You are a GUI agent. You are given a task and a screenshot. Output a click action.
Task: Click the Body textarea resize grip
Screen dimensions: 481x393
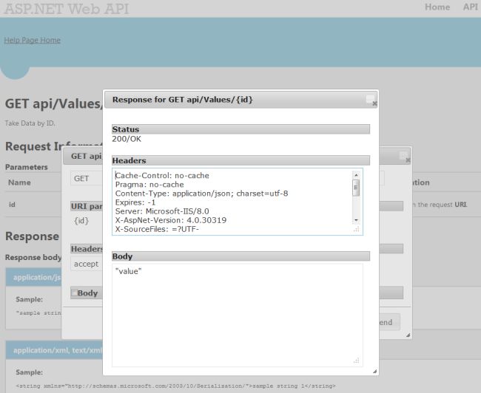coord(356,360)
